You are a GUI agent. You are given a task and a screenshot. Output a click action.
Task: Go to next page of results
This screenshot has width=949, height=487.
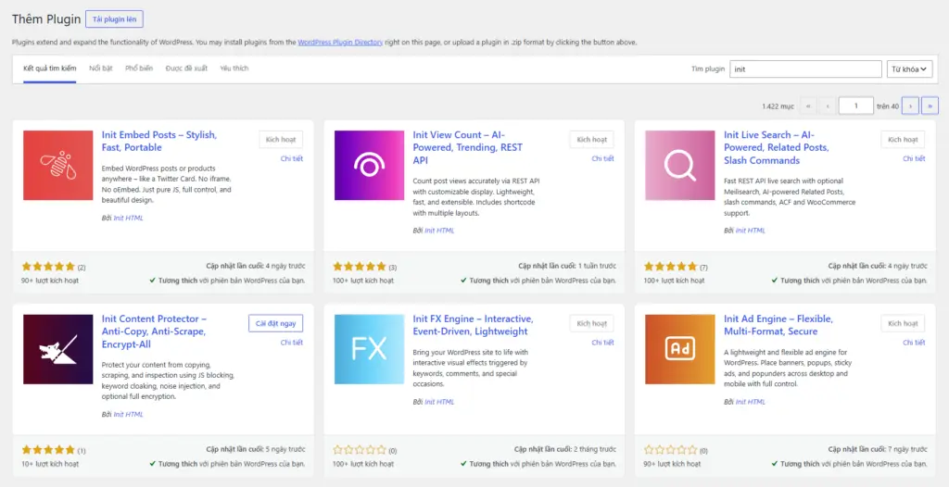point(910,106)
